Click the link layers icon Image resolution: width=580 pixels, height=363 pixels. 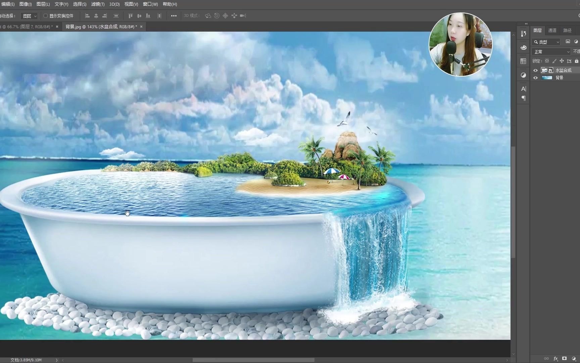pos(546,359)
